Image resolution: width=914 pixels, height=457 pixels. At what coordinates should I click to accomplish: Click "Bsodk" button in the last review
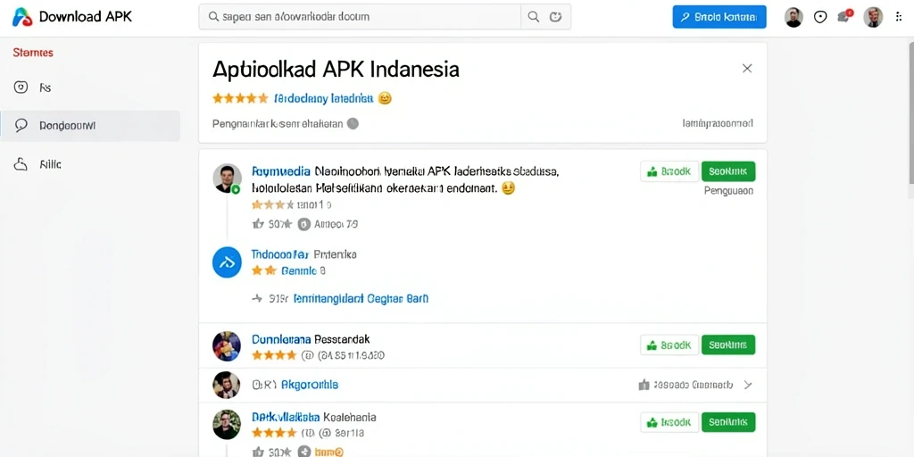coord(669,422)
